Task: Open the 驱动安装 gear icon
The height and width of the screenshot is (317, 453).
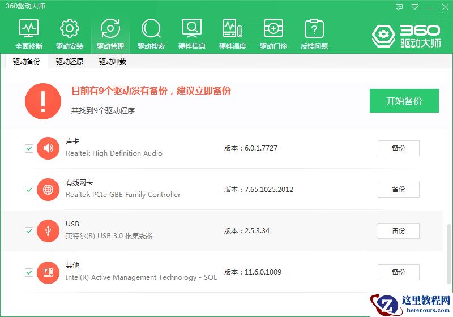Action: [70, 34]
